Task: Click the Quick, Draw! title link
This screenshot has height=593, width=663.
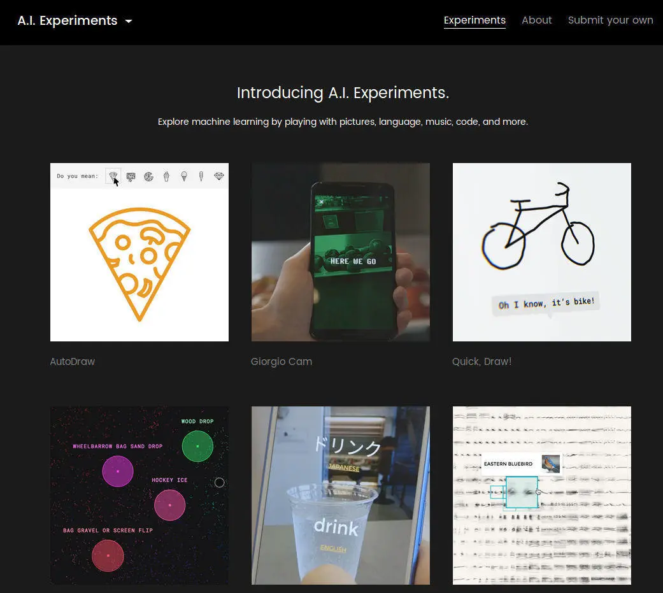Action: tap(482, 362)
